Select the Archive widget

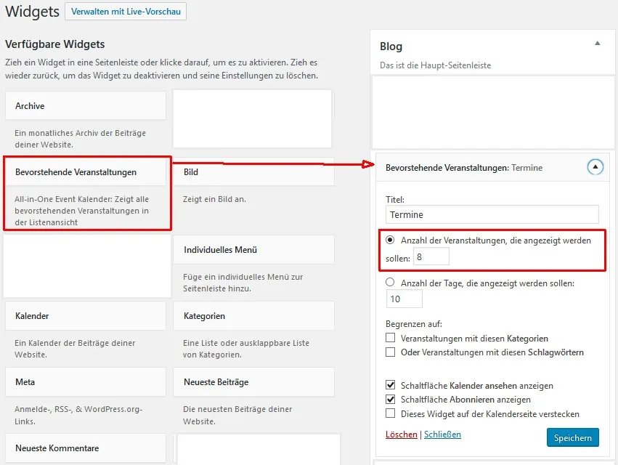tap(86, 105)
